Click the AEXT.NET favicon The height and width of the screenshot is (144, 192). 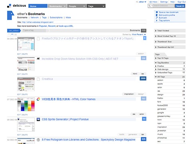coord(38,59)
